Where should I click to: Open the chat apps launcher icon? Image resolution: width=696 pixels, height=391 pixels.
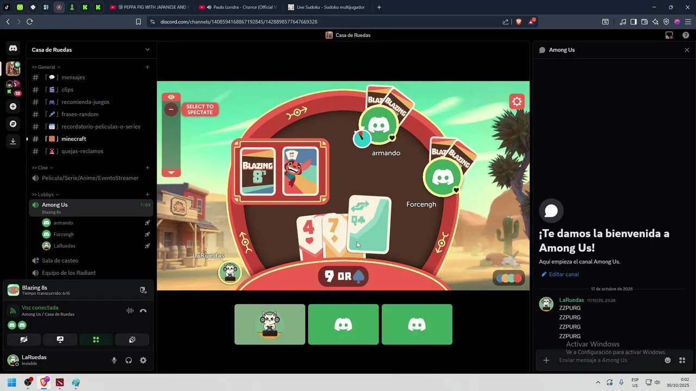point(682,360)
